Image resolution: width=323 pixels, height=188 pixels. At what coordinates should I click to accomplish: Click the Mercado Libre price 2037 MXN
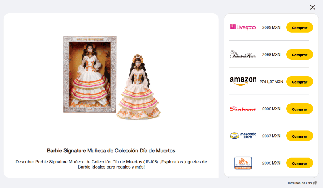pyautogui.click(x=271, y=136)
